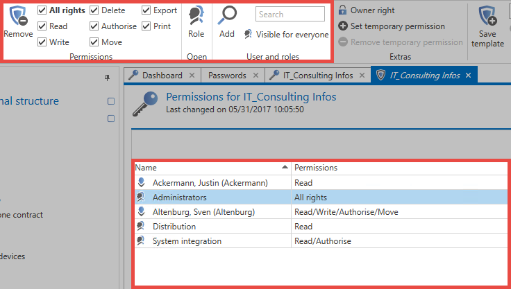511x289 pixels.
Task: Check the checkbox below the structure heading checkbox
Action: click(111, 119)
